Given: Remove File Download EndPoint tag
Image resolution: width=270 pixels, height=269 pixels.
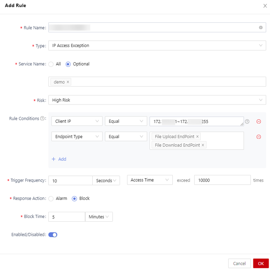Looking at the screenshot, I should click(x=203, y=145).
